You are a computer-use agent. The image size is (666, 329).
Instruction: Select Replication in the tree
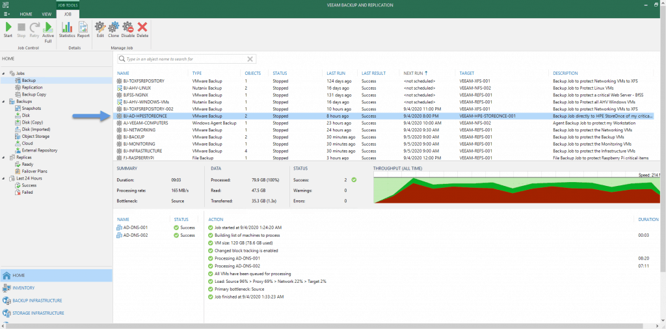pyautogui.click(x=29, y=87)
